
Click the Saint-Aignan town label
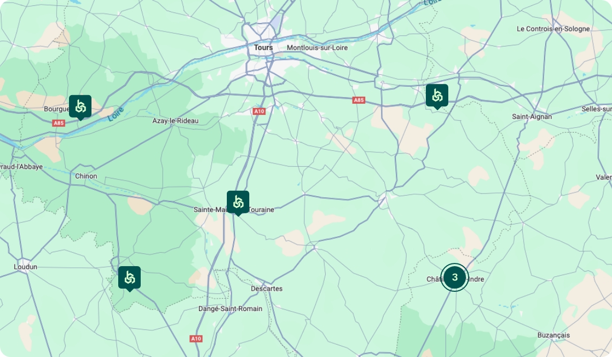(x=532, y=117)
